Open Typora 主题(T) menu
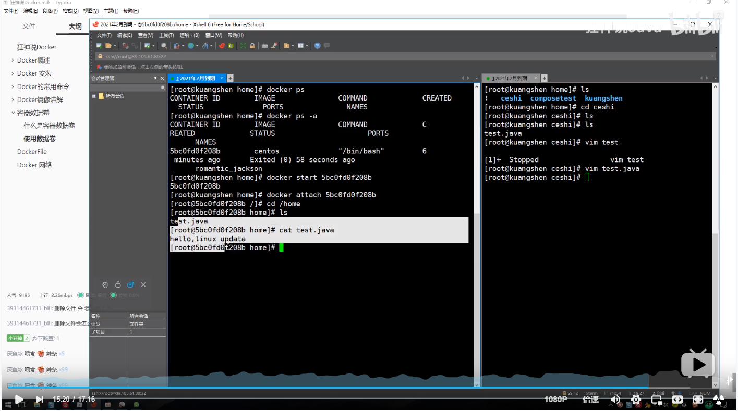738x411 pixels. 111,11
